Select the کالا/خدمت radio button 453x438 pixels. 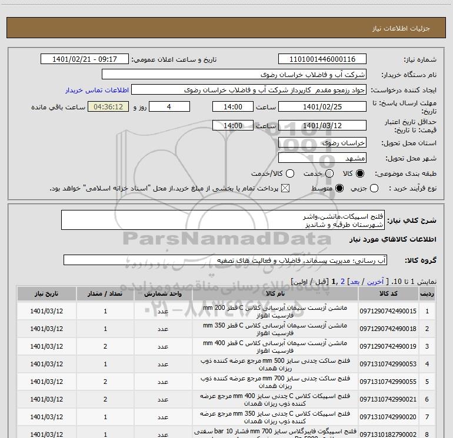290,173
